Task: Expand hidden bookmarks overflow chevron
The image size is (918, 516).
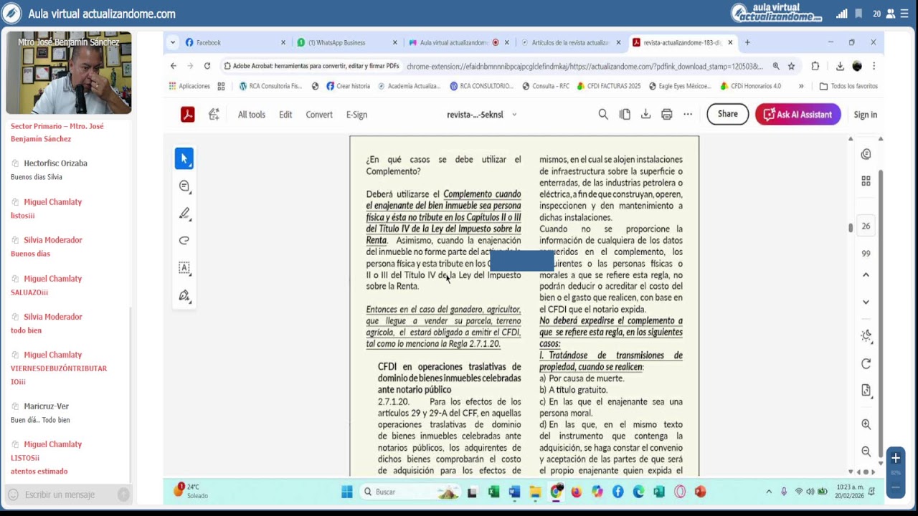Action: pos(801,86)
